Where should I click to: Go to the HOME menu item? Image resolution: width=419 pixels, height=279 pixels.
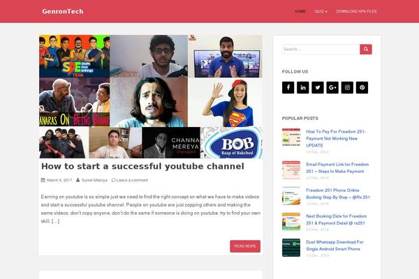[x=300, y=11]
